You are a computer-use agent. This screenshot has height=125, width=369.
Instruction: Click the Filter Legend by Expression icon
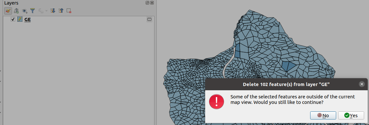pyautogui.click(x=41, y=11)
